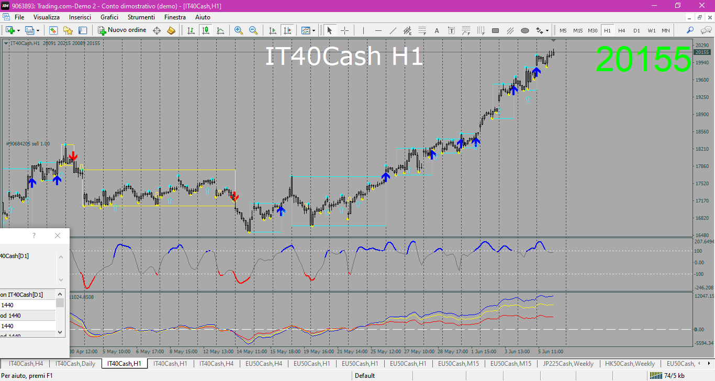Viewport: 715px width, 381px height.
Task: Open the Grafici menu
Action: click(109, 17)
